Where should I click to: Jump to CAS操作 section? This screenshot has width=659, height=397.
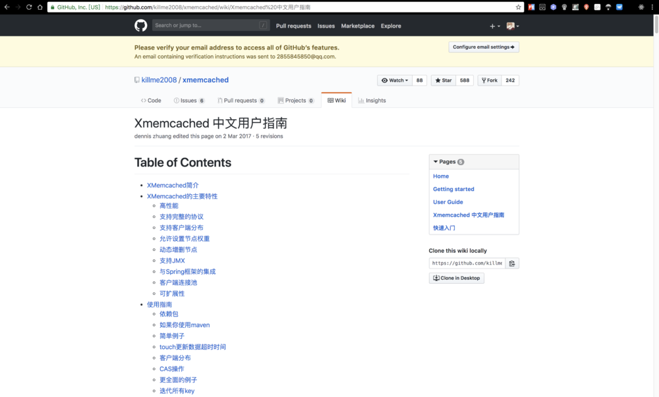click(x=171, y=369)
